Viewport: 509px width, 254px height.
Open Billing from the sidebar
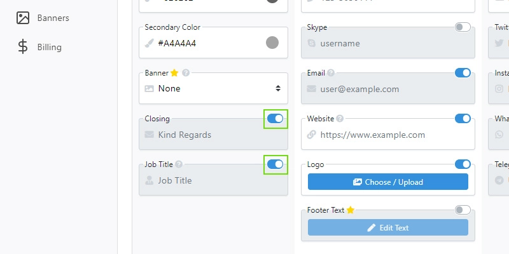coord(39,47)
